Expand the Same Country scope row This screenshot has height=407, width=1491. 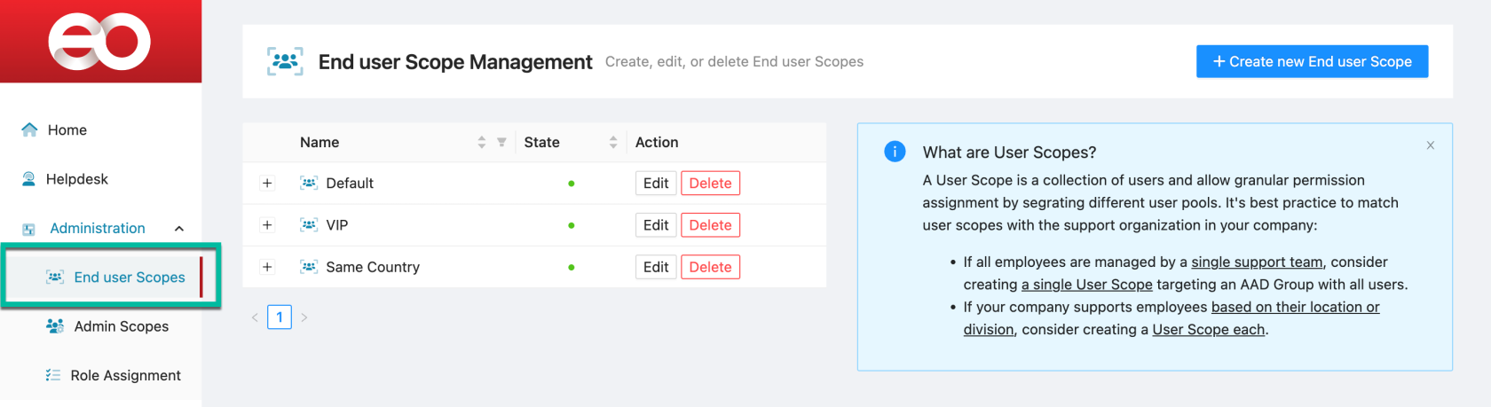(x=267, y=267)
